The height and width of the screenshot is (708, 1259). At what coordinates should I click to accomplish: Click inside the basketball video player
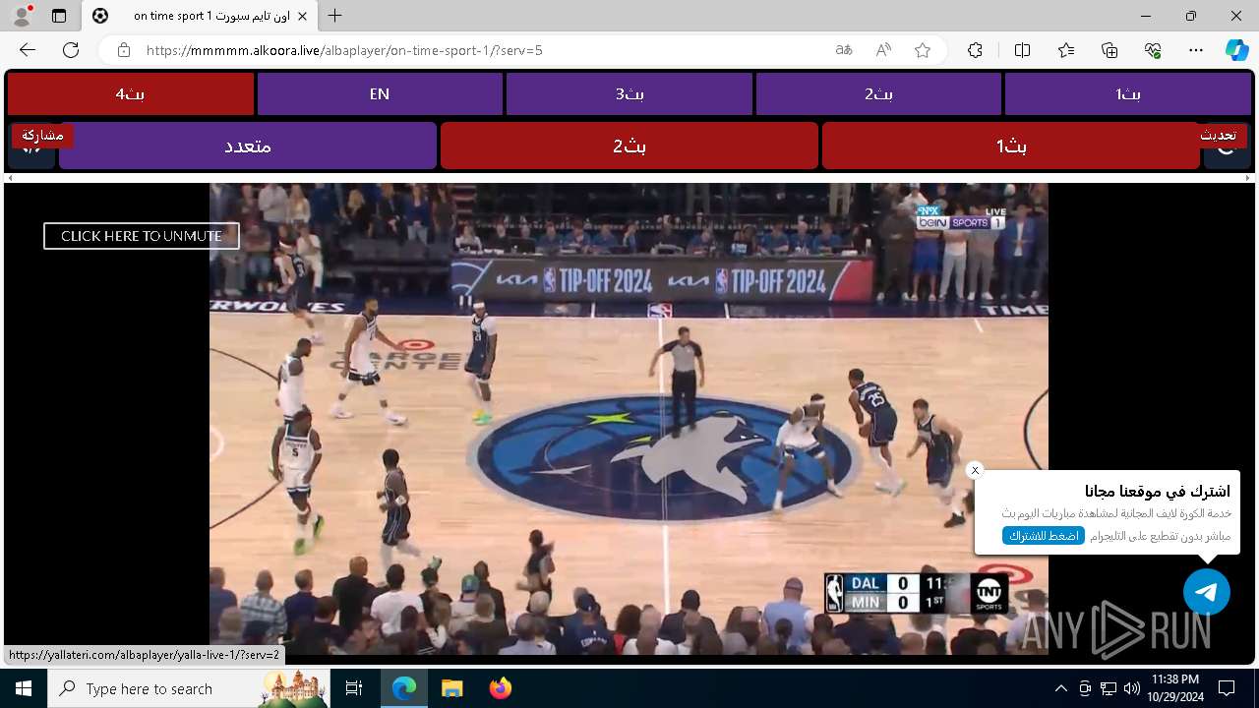[x=629, y=418]
